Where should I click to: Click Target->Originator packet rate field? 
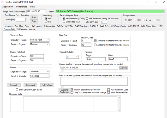click(x=37, y=60)
